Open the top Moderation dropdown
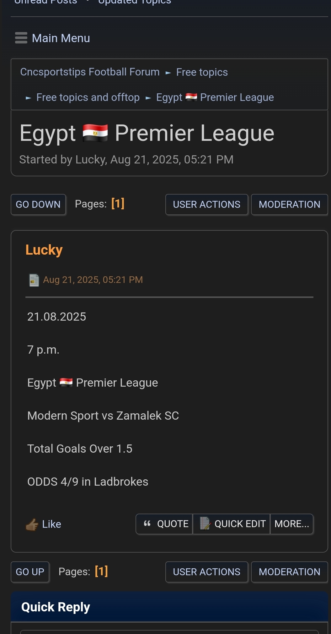Viewport: 331px width, 634px height. pyautogui.click(x=289, y=205)
